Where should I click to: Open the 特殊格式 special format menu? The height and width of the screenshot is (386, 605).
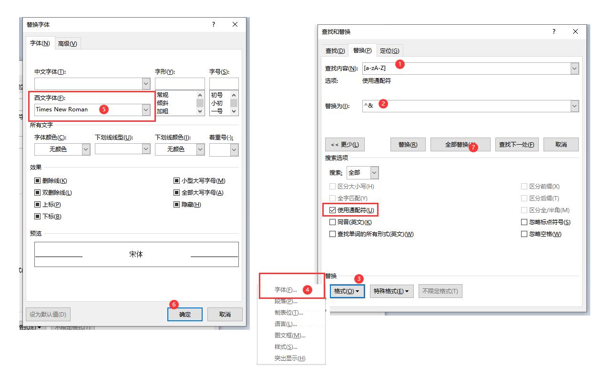pos(391,291)
